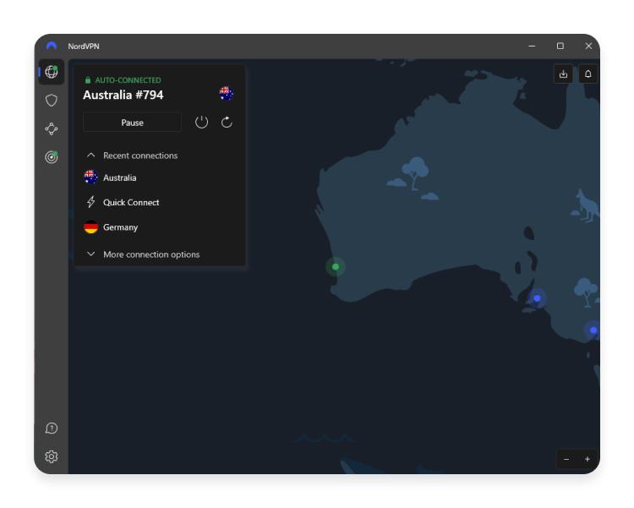634x508 pixels.
Task: Disconnect using the power icon
Action: 201,123
